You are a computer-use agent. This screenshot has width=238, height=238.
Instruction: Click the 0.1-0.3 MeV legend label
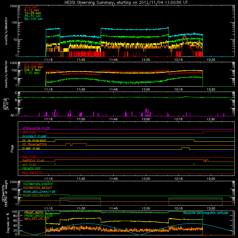click(x=34, y=64)
